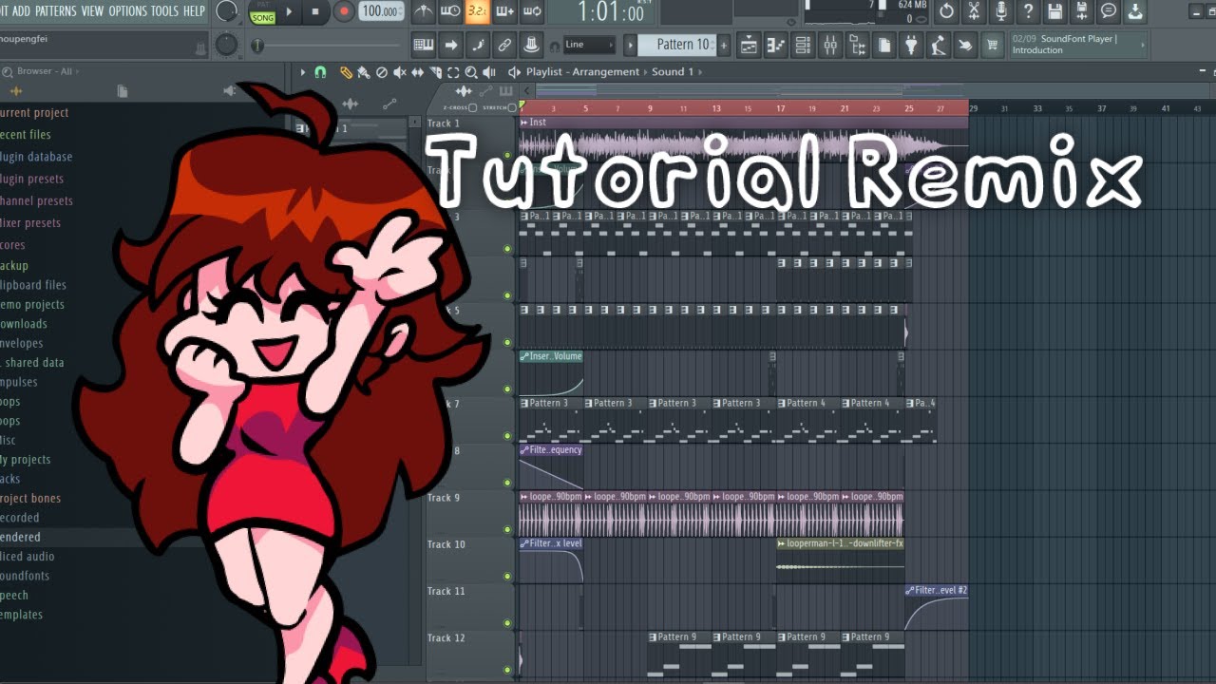Viewport: 1216px width, 684px height.
Task: Select the playlist Mute tool
Action: pos(400,72)
